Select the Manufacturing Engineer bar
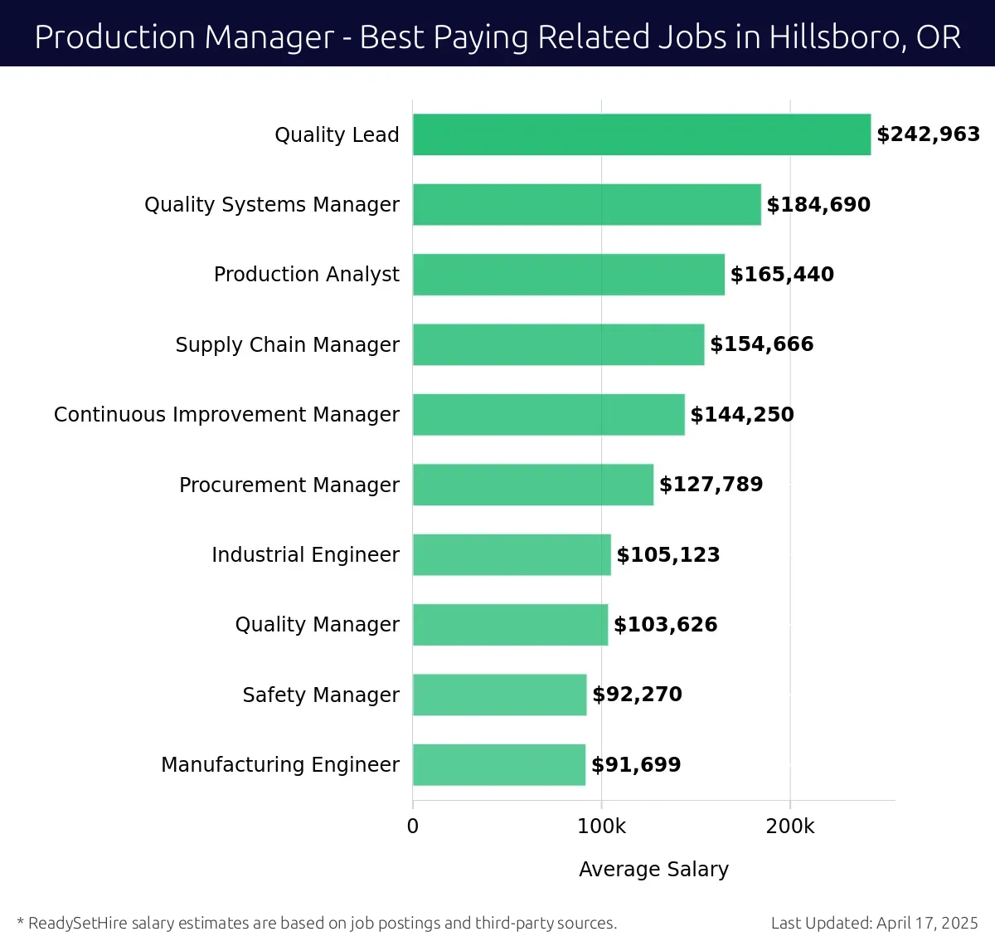Image resolution: width=995 pixels, height=946 pixels. [x=499, y=765]
